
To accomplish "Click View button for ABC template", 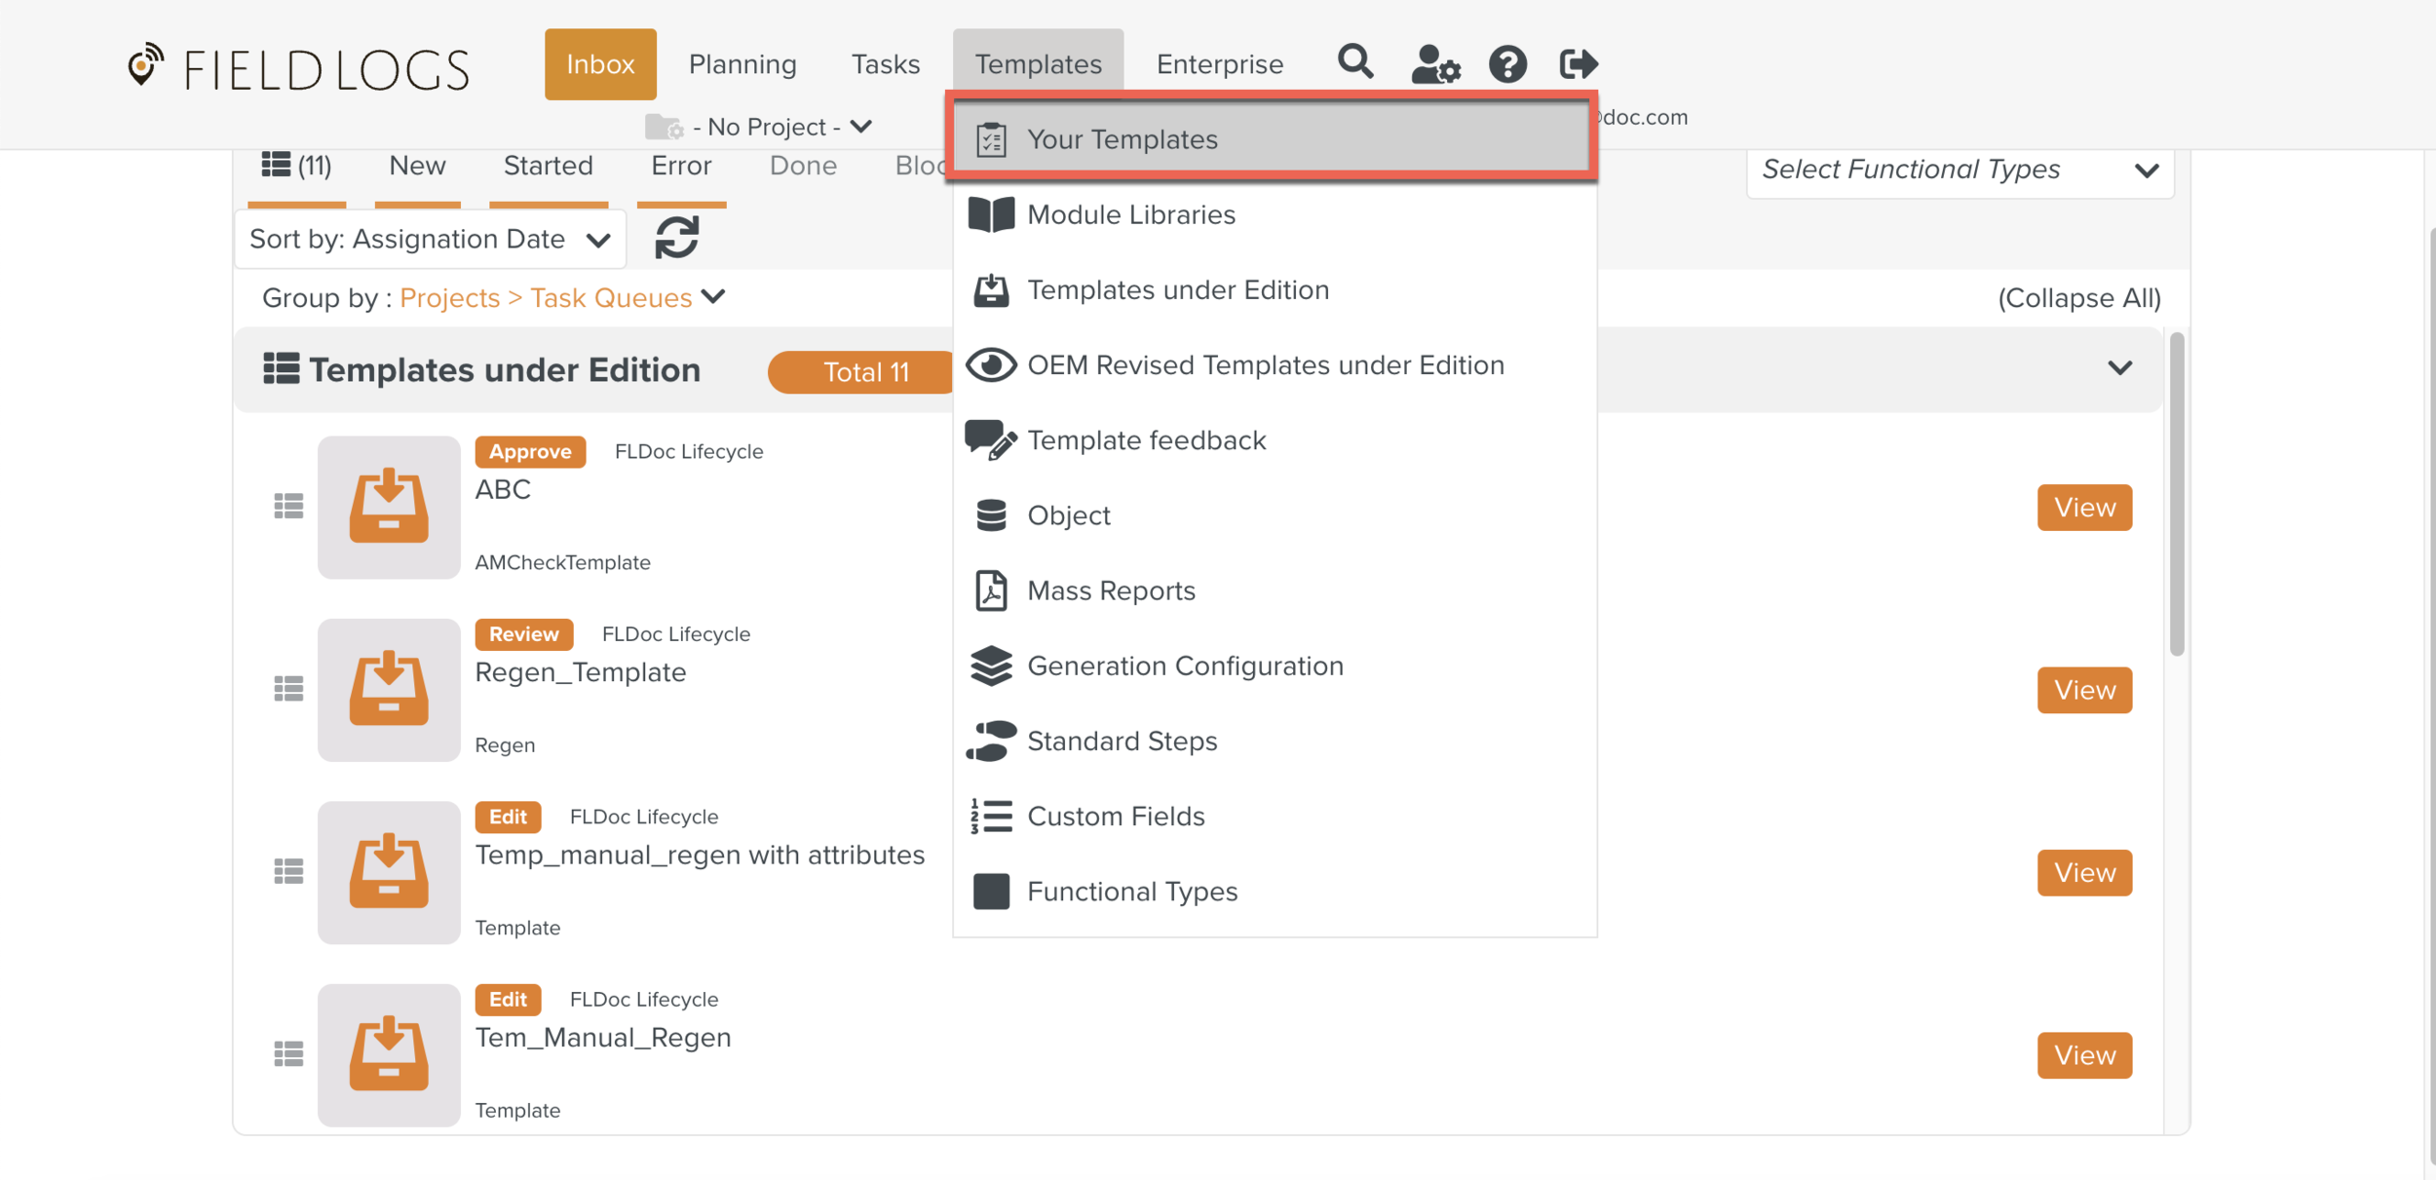I will pos(2083,507).
